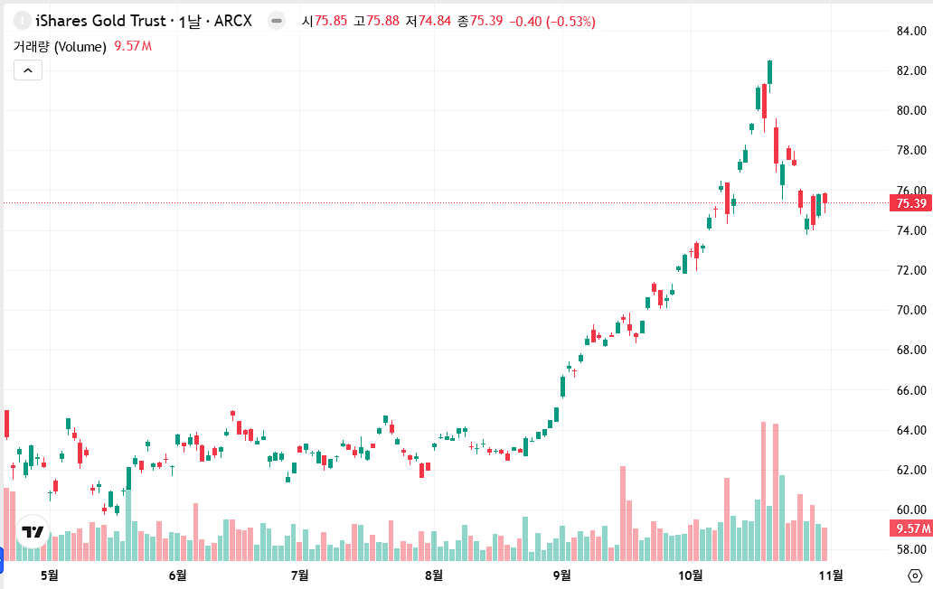Click the 80.00 price axis value
Image resolution: width=933 pixels, height=589 pixels.
(x=911, y=110)
